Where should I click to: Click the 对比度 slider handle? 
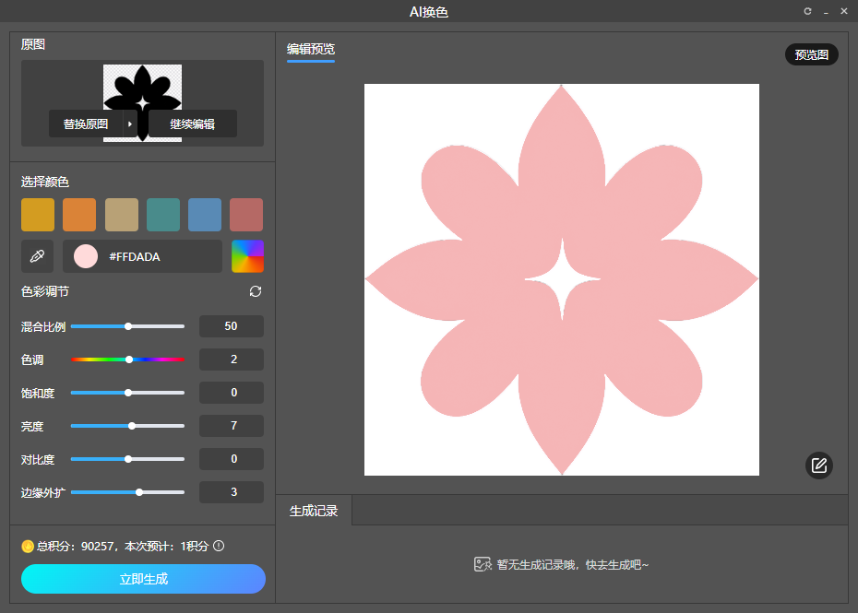coord(128,459)
